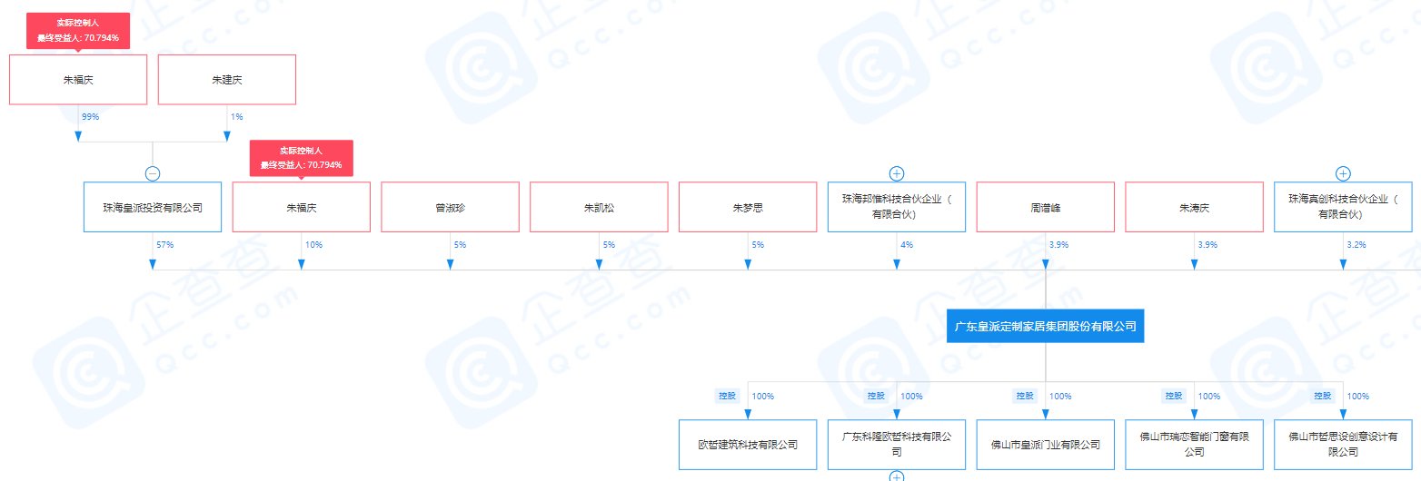
Task: Click the 控股 tag above 广东科隆欧哲科技有限公司
Action: click(876, 396)
